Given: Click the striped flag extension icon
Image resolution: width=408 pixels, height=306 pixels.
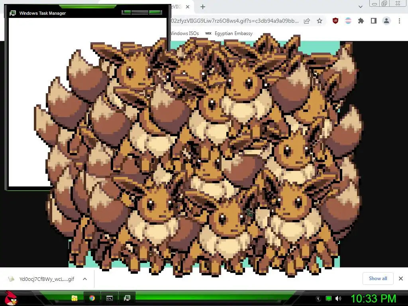Looking at the screenshot, I should tap(348, 21).
